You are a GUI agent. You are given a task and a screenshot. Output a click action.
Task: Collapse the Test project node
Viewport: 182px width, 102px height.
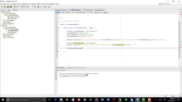(1, 25)
